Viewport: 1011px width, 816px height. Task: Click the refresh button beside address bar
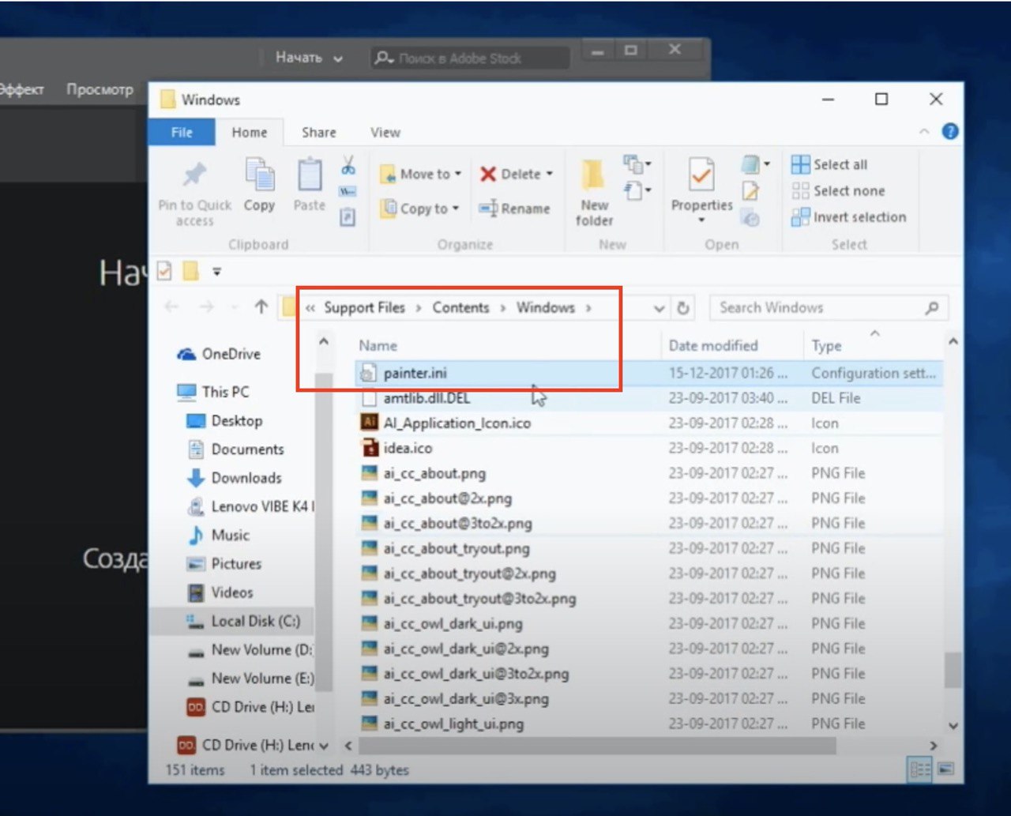[683, 308]
